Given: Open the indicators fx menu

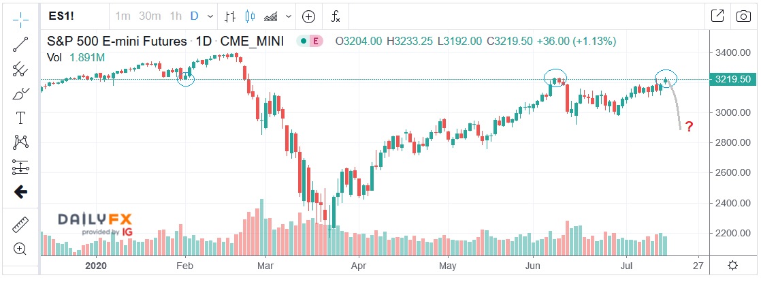Looking at the screenshot, I should [336, 16].
